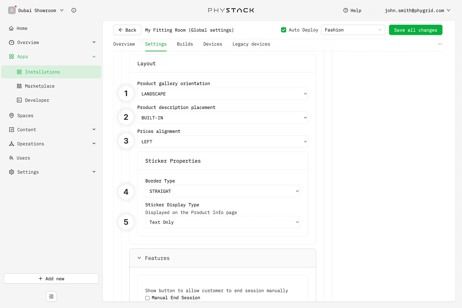Image resolution: width=462 pixels, height=308 pixels.
Task: Expand the Overview sidebar chevron
Action: point(94,42)
